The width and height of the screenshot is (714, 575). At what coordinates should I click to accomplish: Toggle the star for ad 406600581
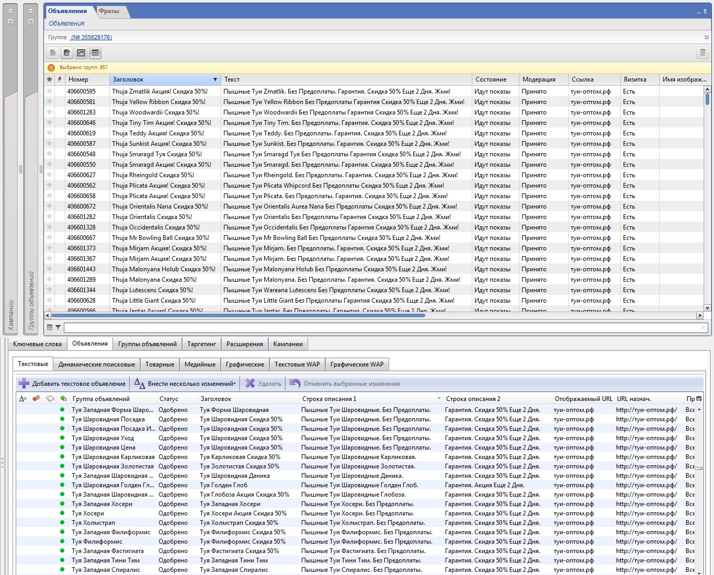coord(50,102)
